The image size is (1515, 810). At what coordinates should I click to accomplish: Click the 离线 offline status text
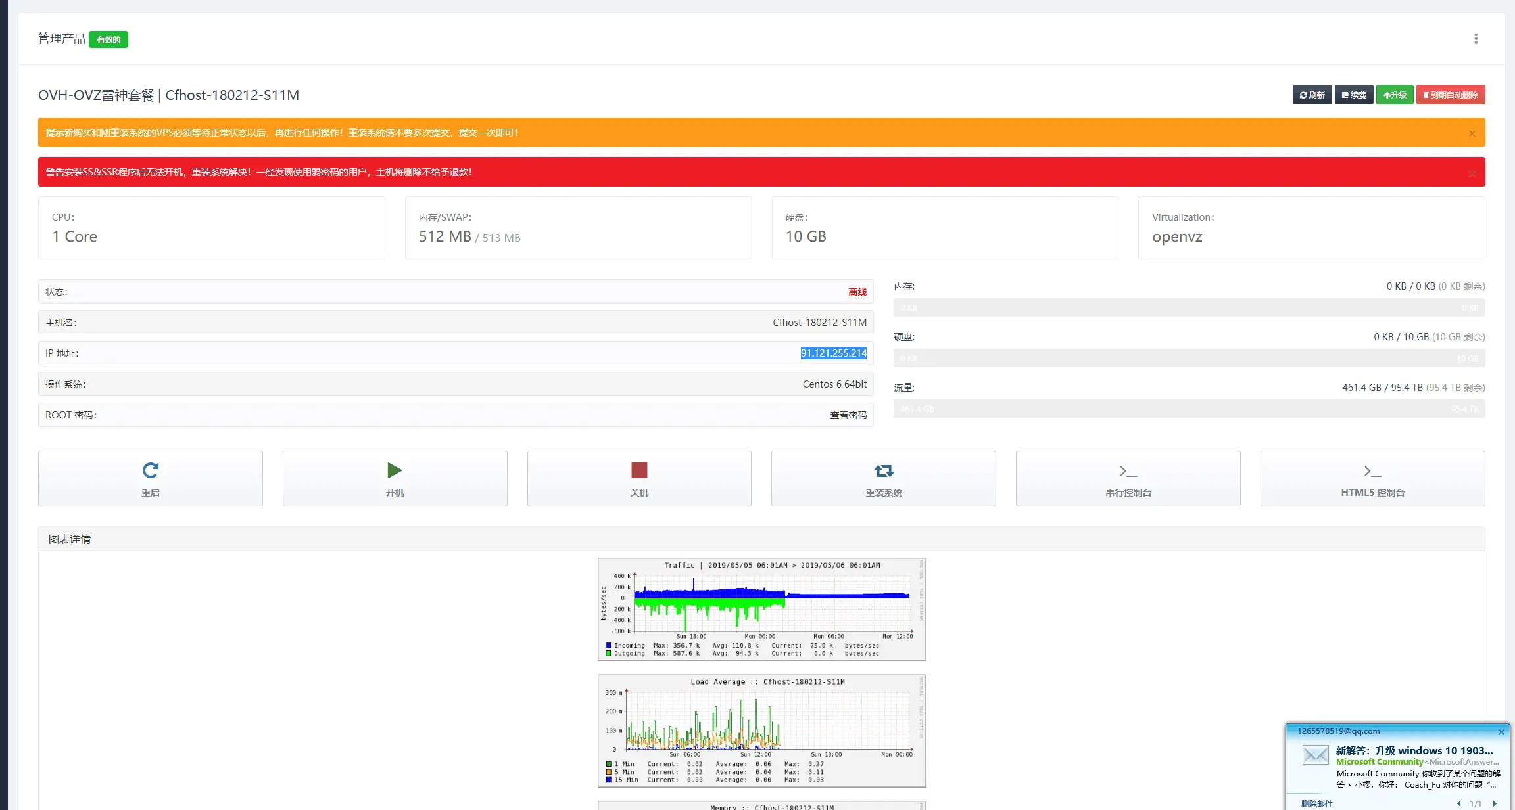click(x=857, y=292)
